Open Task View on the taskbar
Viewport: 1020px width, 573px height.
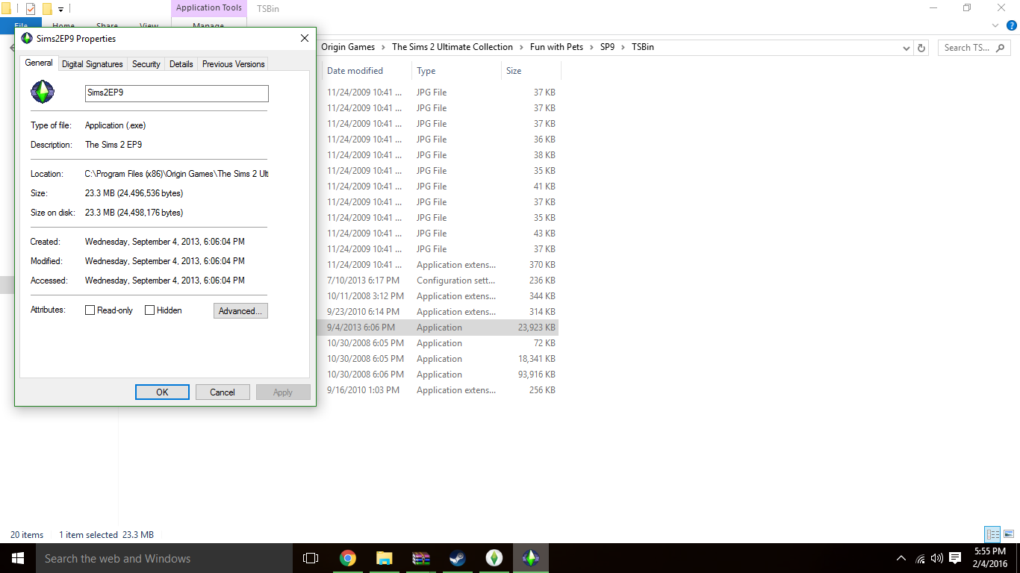point(311,558)
